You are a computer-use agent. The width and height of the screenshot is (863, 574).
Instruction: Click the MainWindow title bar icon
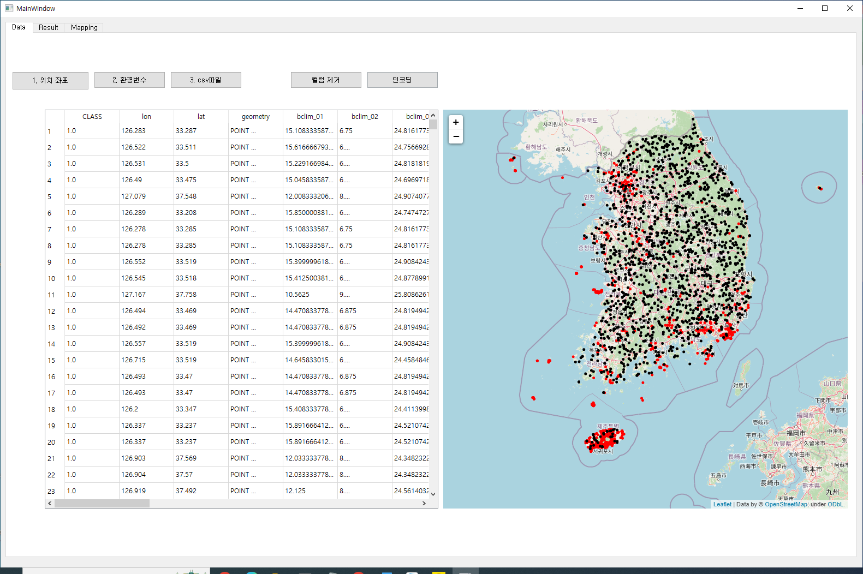[x=9, y=8]
